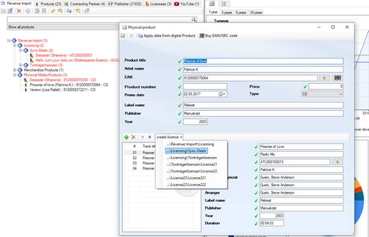Screen dimensions: 369x237
Task: Choose ...\Revenue Import\Licensing menu entry
Action: tap(190, 144)
